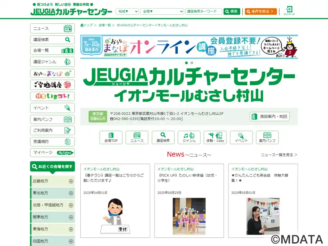Click the 〒208-0022 address line
Image resolution: width=328 pixels, height=246 pixels.
click(167, 114)
